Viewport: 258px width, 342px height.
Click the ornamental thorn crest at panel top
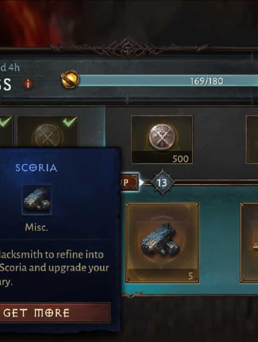(129, 48)
